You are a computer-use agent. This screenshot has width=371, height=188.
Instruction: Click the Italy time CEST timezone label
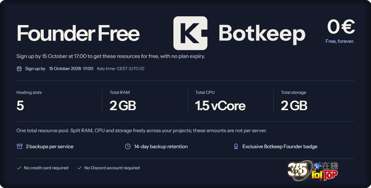point(121,69)
